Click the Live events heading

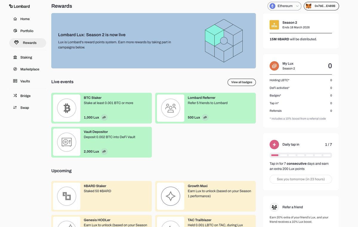point(62,82)
